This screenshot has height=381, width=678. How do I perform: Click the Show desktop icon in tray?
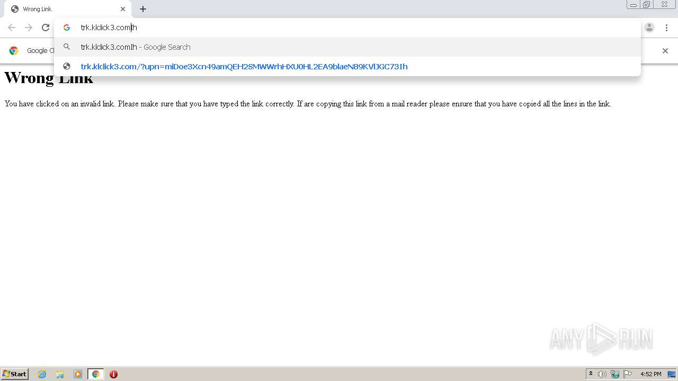pyautogui.click(x=672, y=374)
